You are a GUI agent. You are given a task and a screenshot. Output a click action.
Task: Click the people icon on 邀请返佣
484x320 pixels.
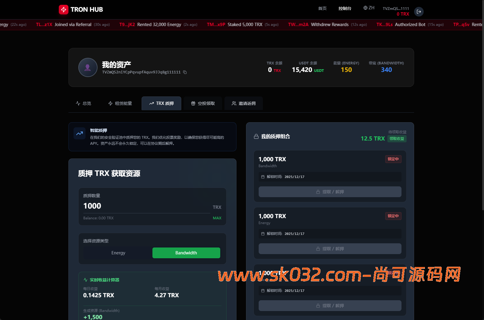point(234,103)
